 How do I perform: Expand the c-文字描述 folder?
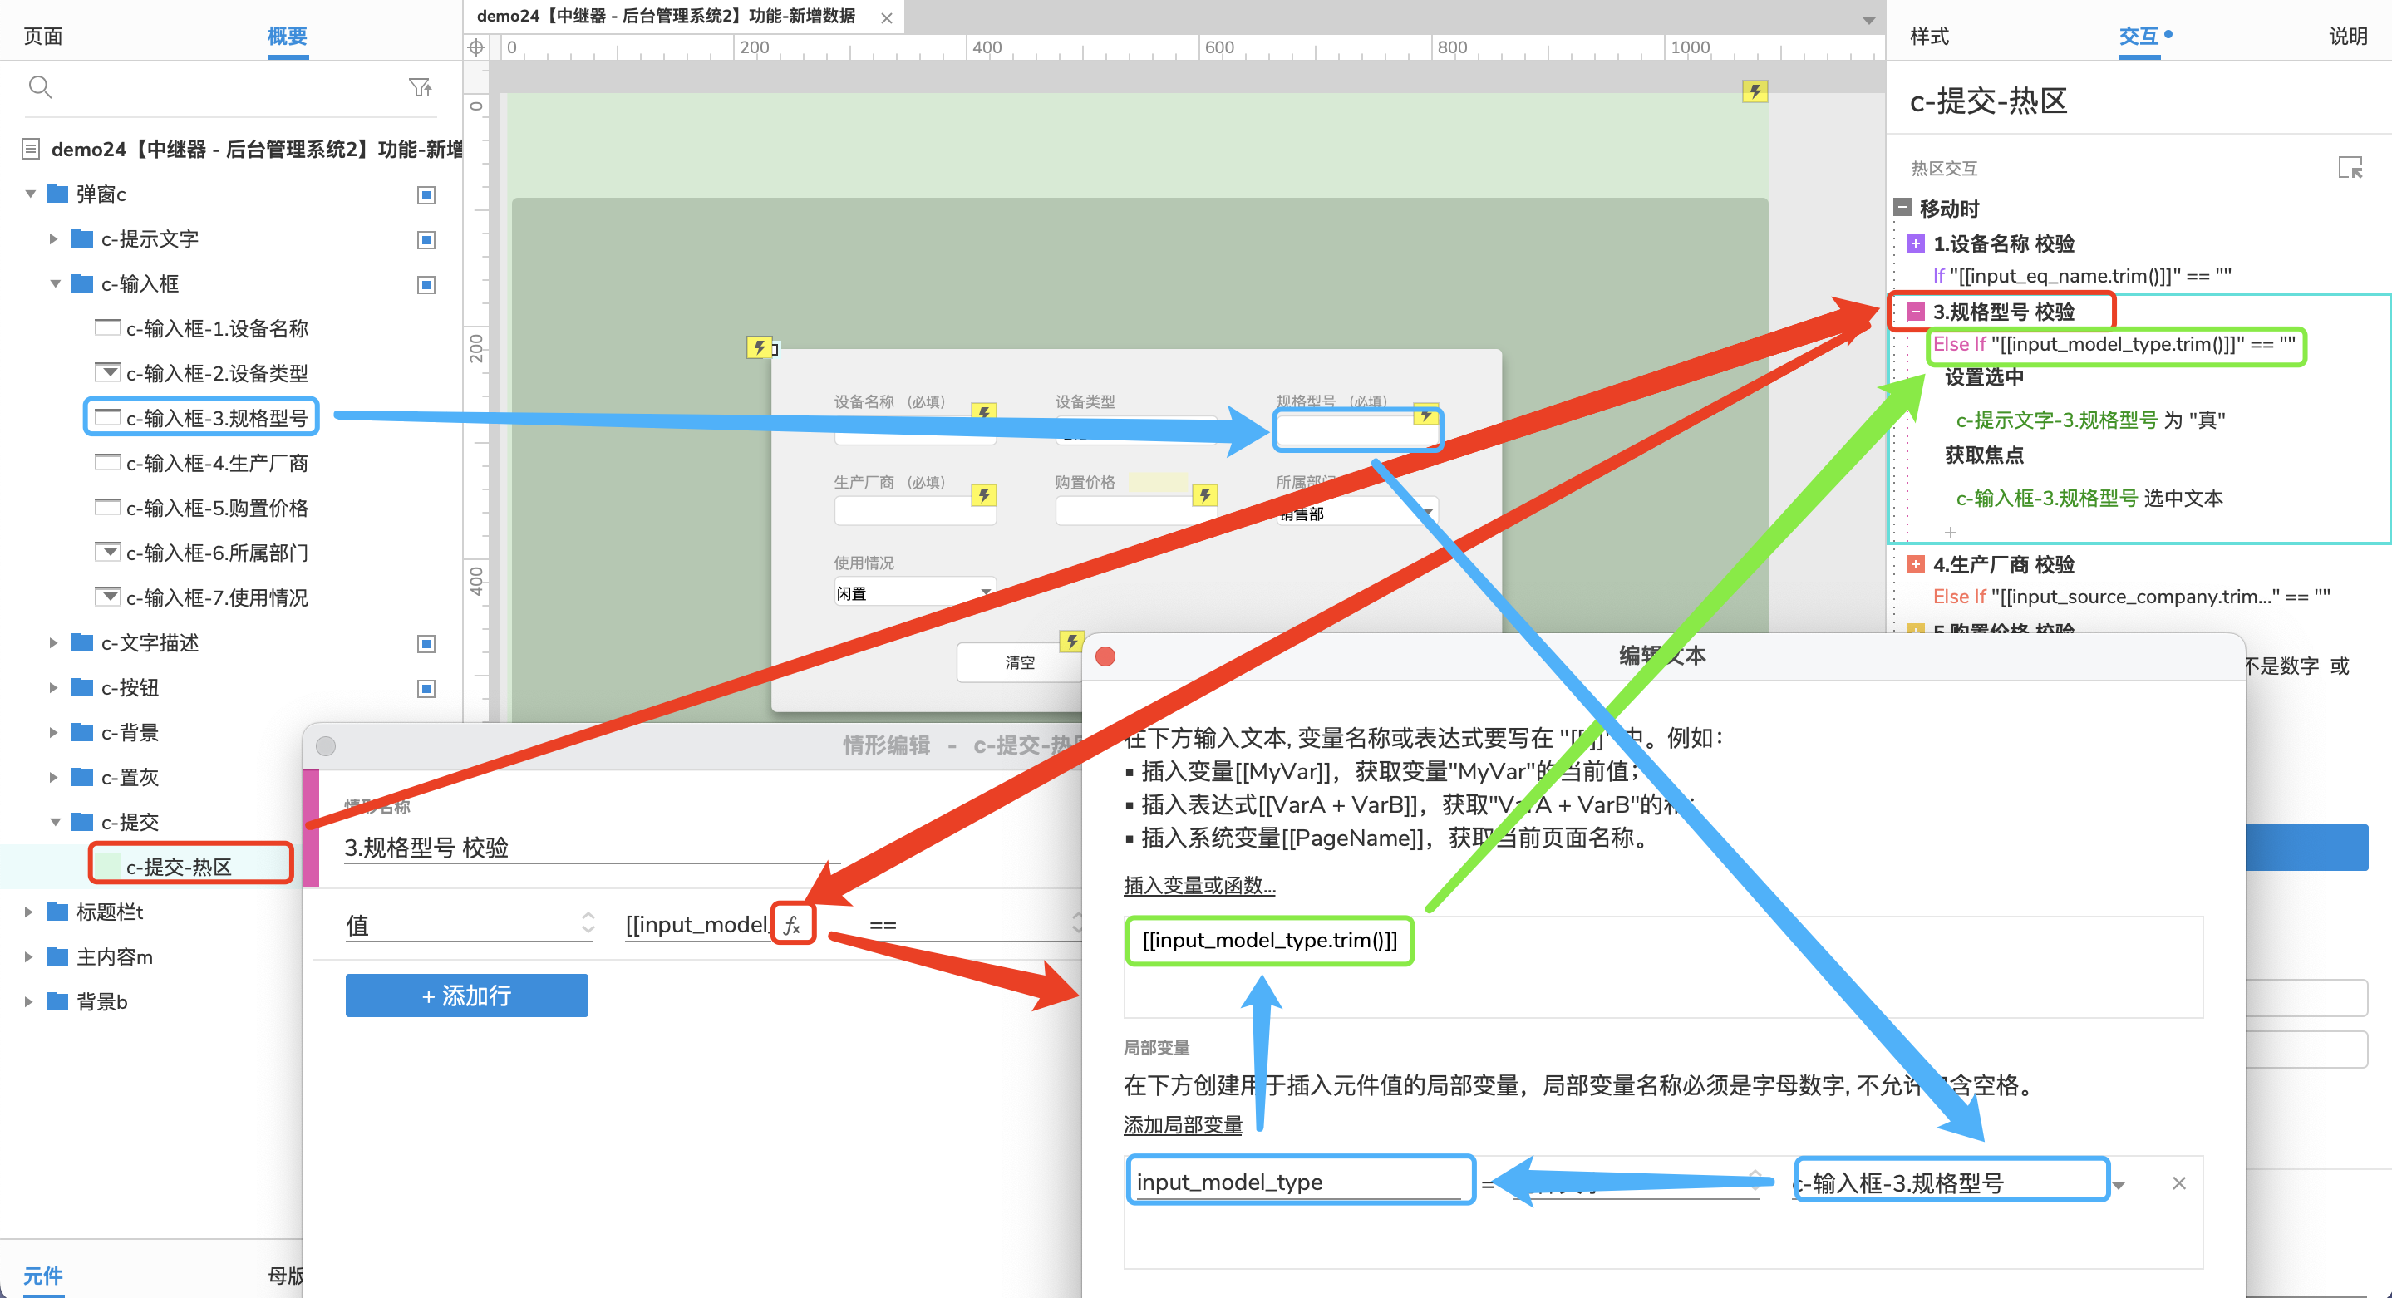[x=54, y=642]
